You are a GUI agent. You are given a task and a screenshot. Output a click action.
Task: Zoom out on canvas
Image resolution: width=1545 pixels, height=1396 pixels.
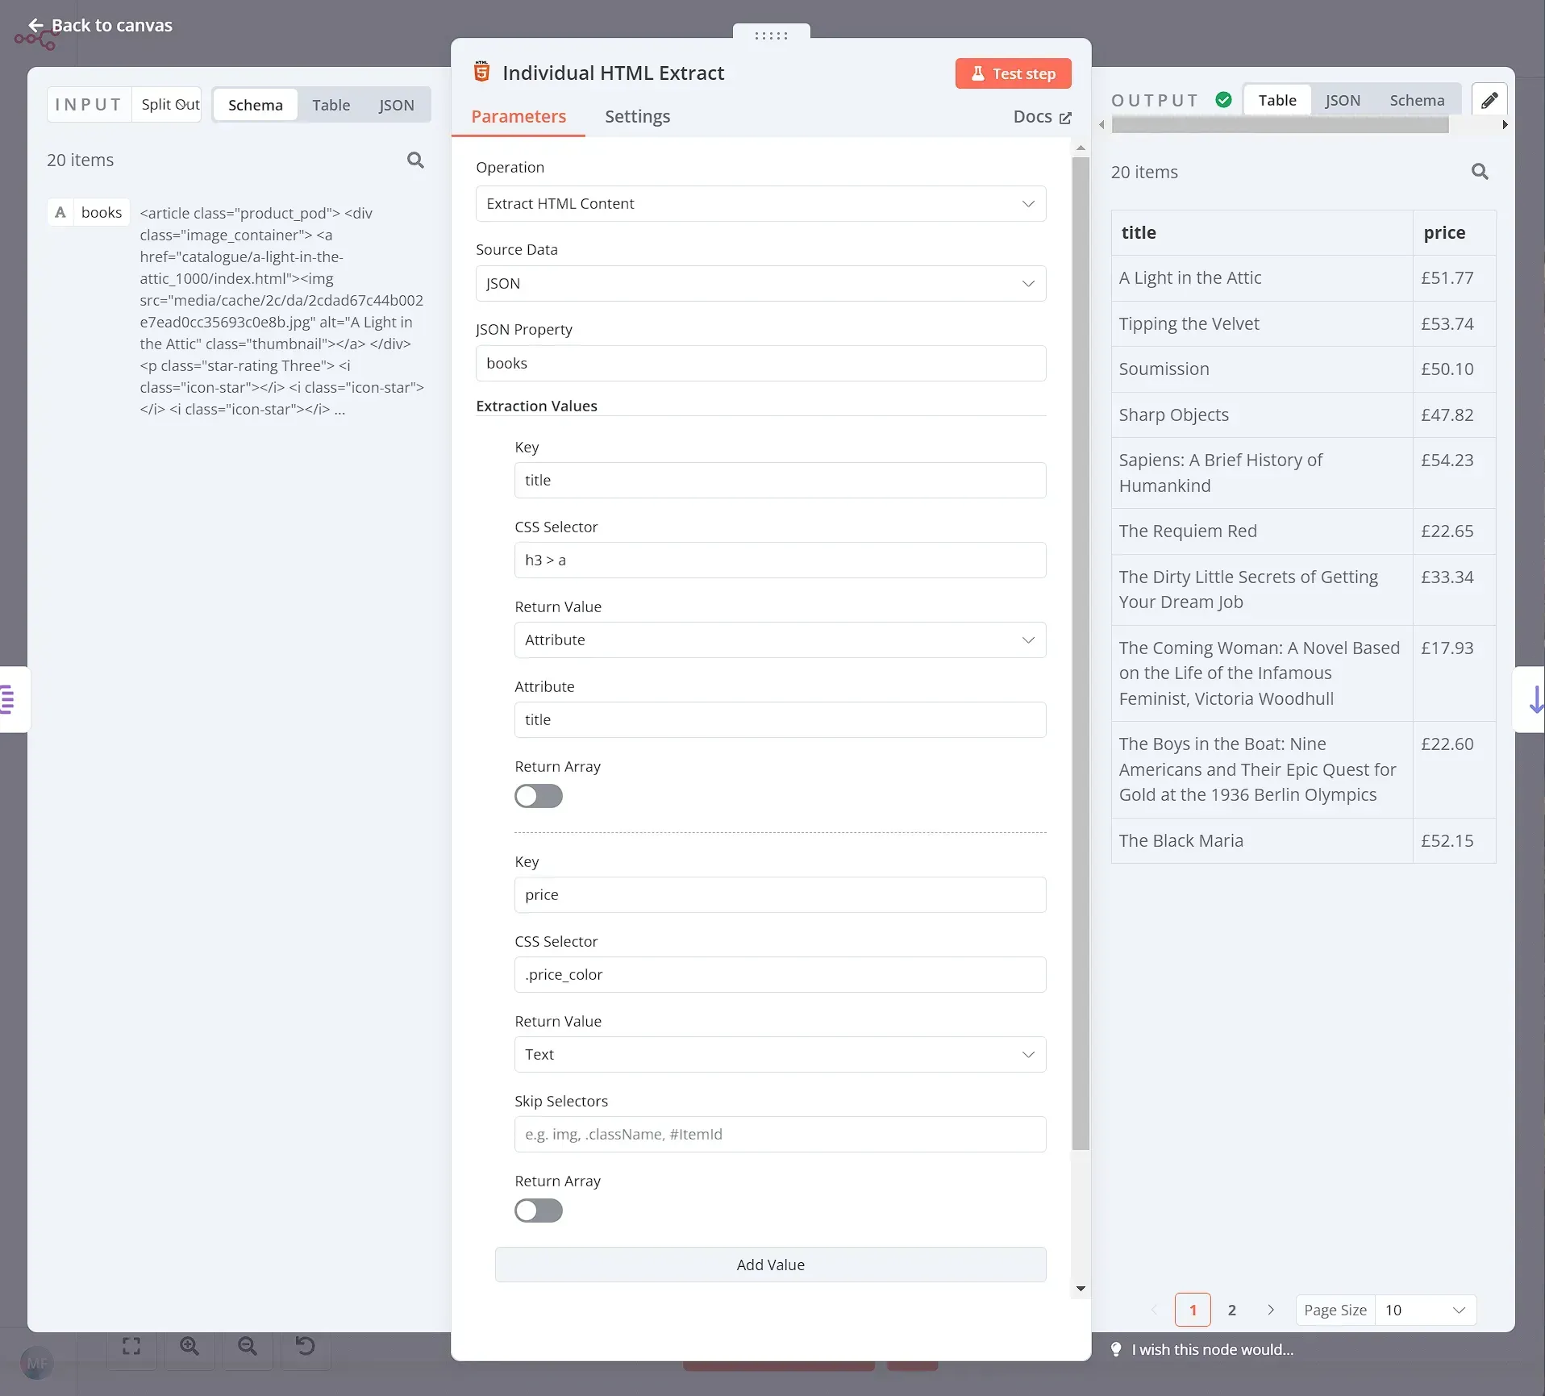click(x=248, y=1346)
